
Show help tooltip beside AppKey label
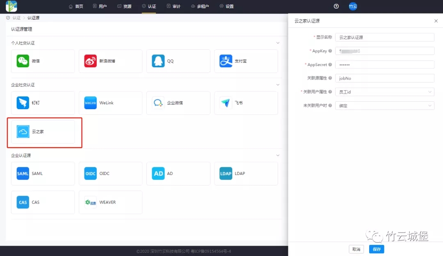pyautogui.click(x=330, y=51)
